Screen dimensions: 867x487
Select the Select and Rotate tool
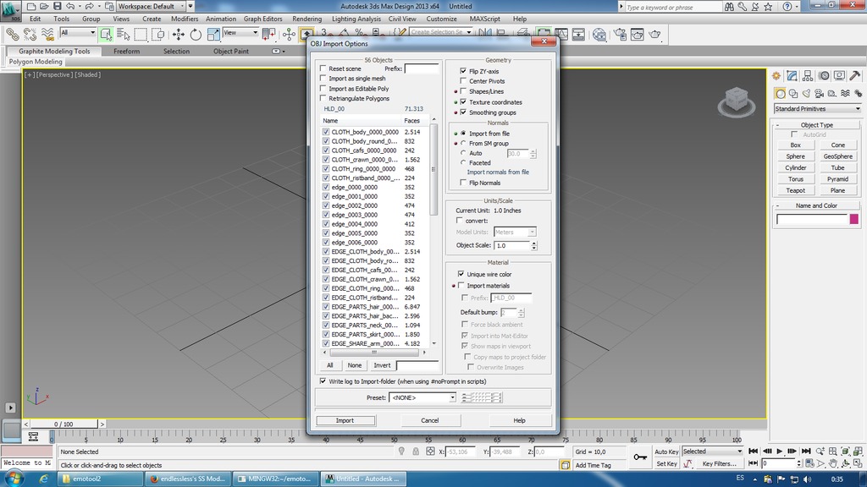pos(196,34)
